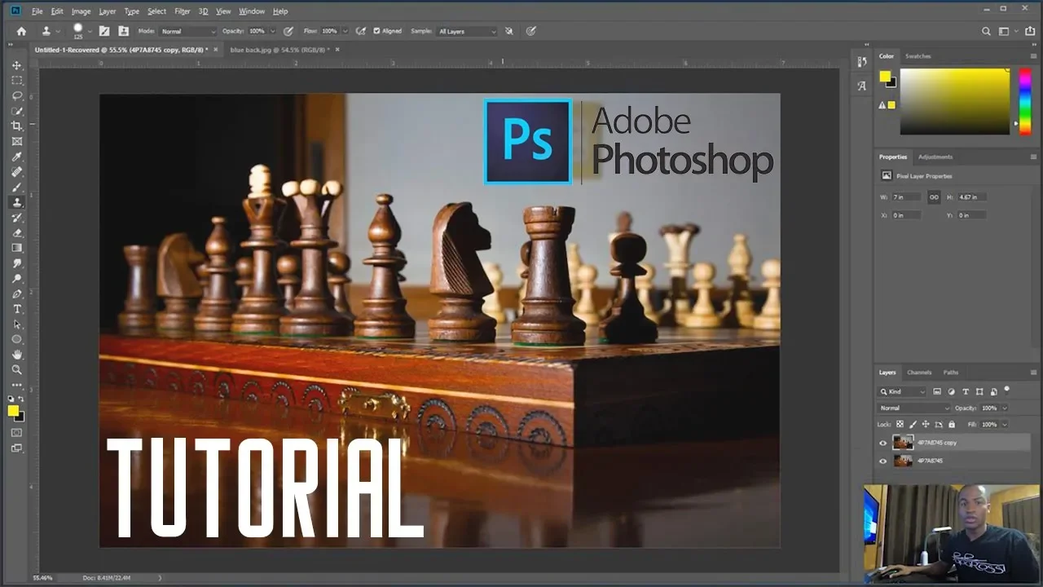Select the Frame tool
The image size is (1043, 587).
pyautogui.click(x=16, y=141)
